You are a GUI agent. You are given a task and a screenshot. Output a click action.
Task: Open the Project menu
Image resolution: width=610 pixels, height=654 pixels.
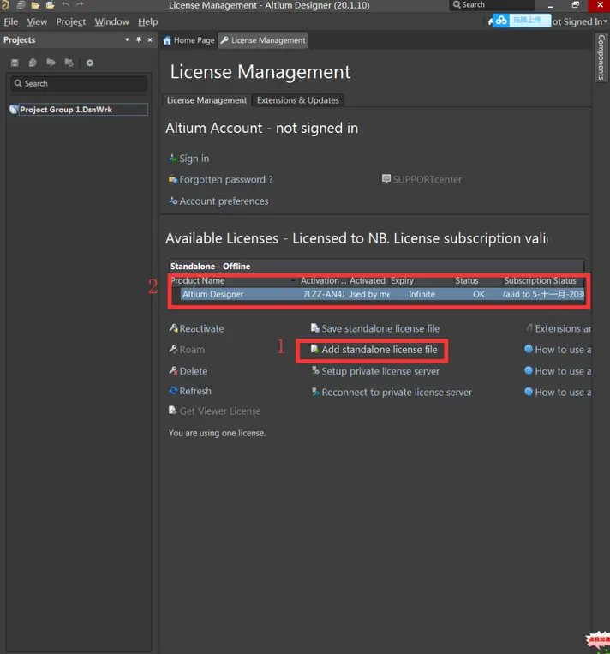click(70, 21)
